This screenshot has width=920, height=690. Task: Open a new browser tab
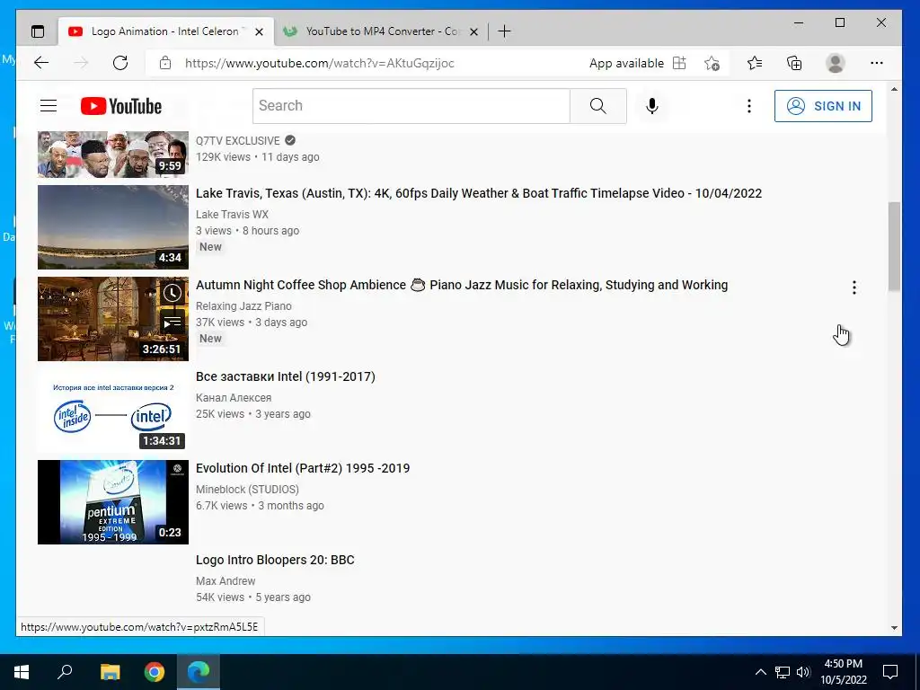coord(504,31)
